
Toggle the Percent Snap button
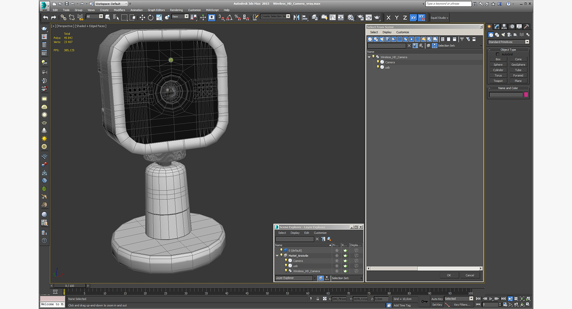pyautogui.click(x=238, y=17)
